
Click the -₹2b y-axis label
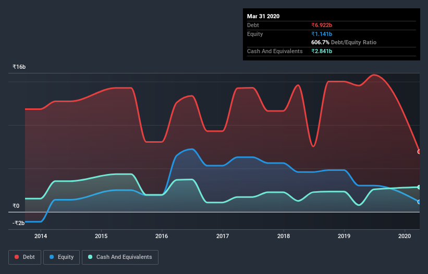(19, 223)
